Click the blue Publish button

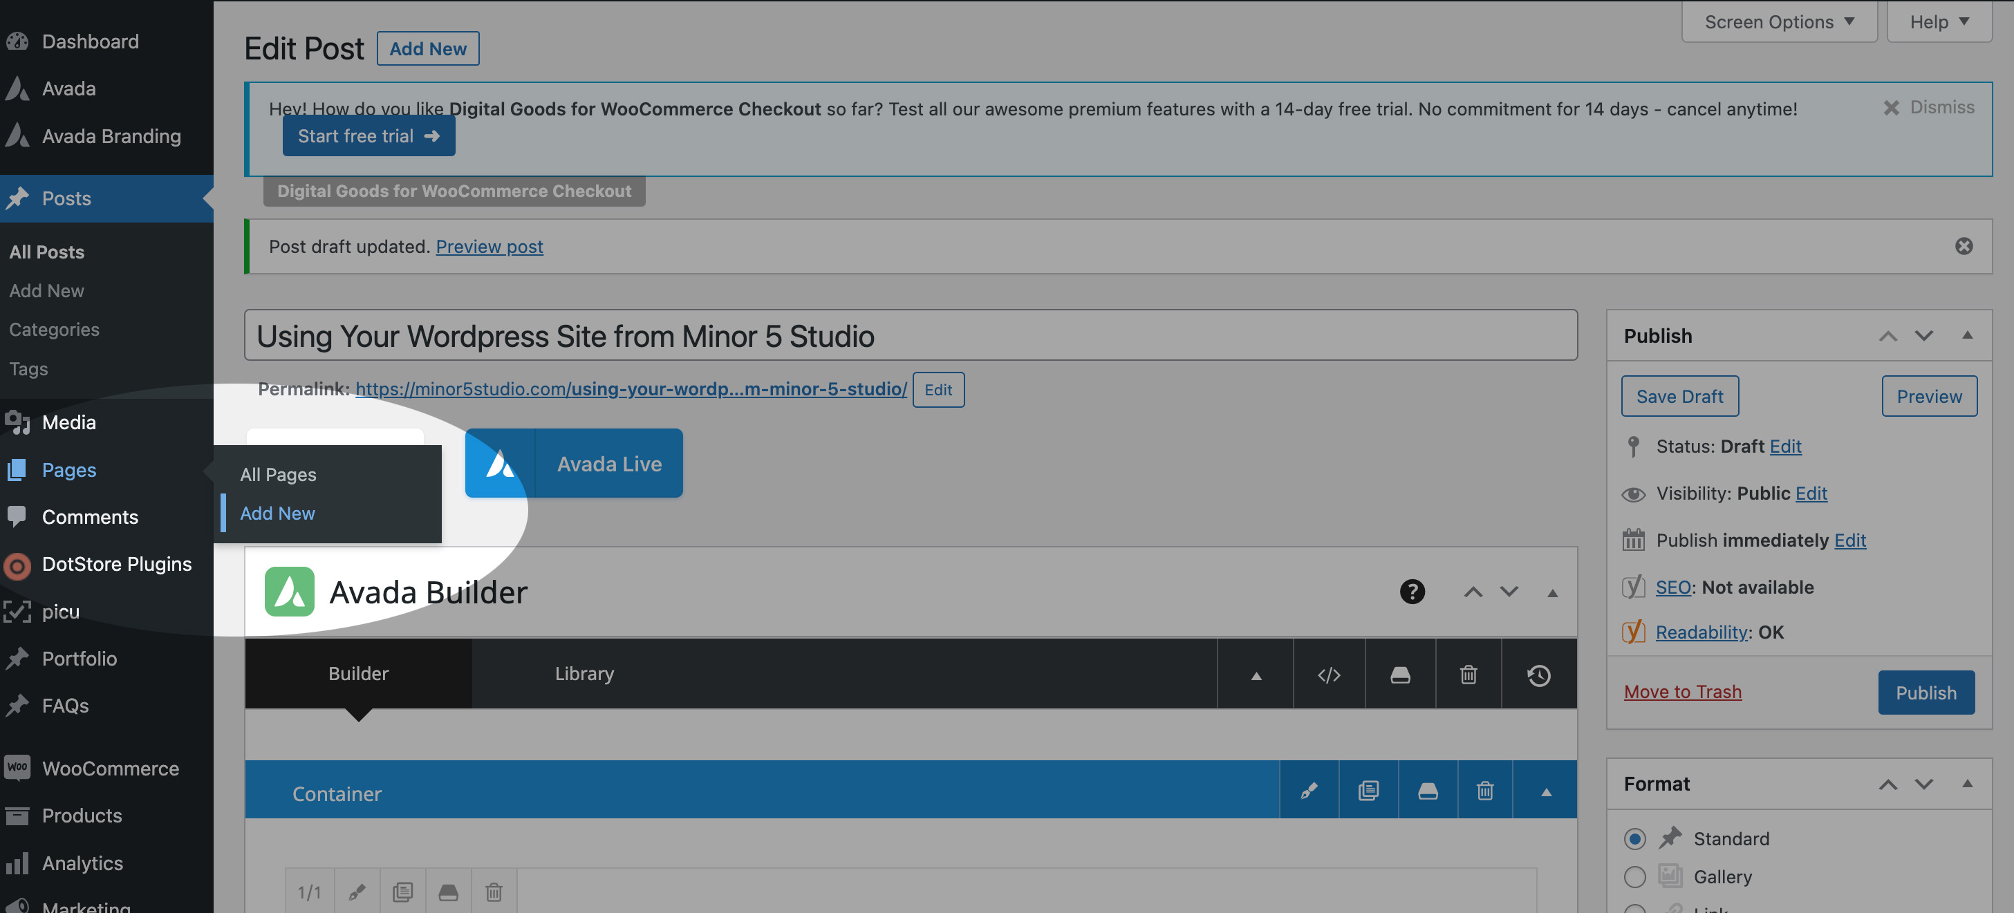click(1926, 692)
